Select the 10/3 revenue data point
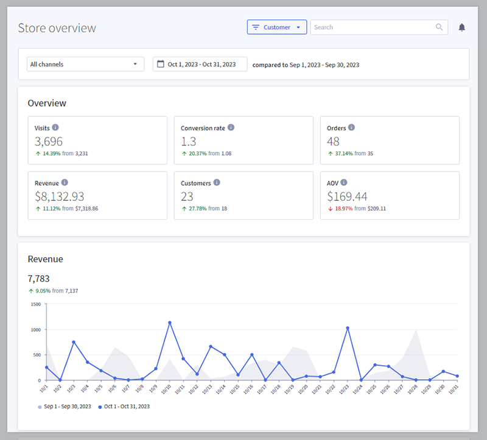Screen dimensions: 487x440 click(74, 342)
